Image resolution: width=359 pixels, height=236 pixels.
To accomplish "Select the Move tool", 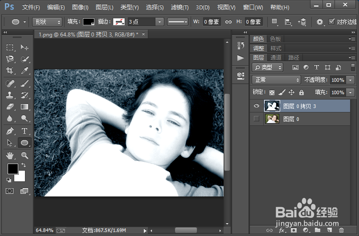I will [x=24, y=47].
